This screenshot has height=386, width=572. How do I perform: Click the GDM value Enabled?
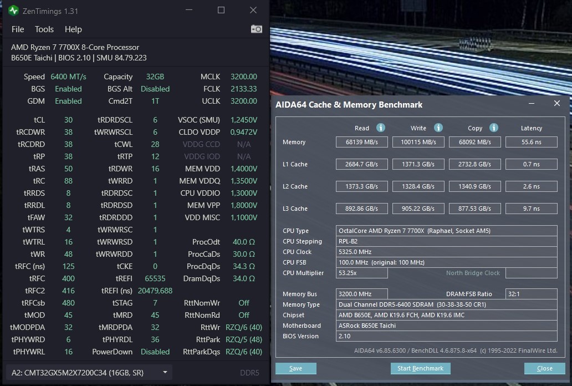click(x=68, y=101)
